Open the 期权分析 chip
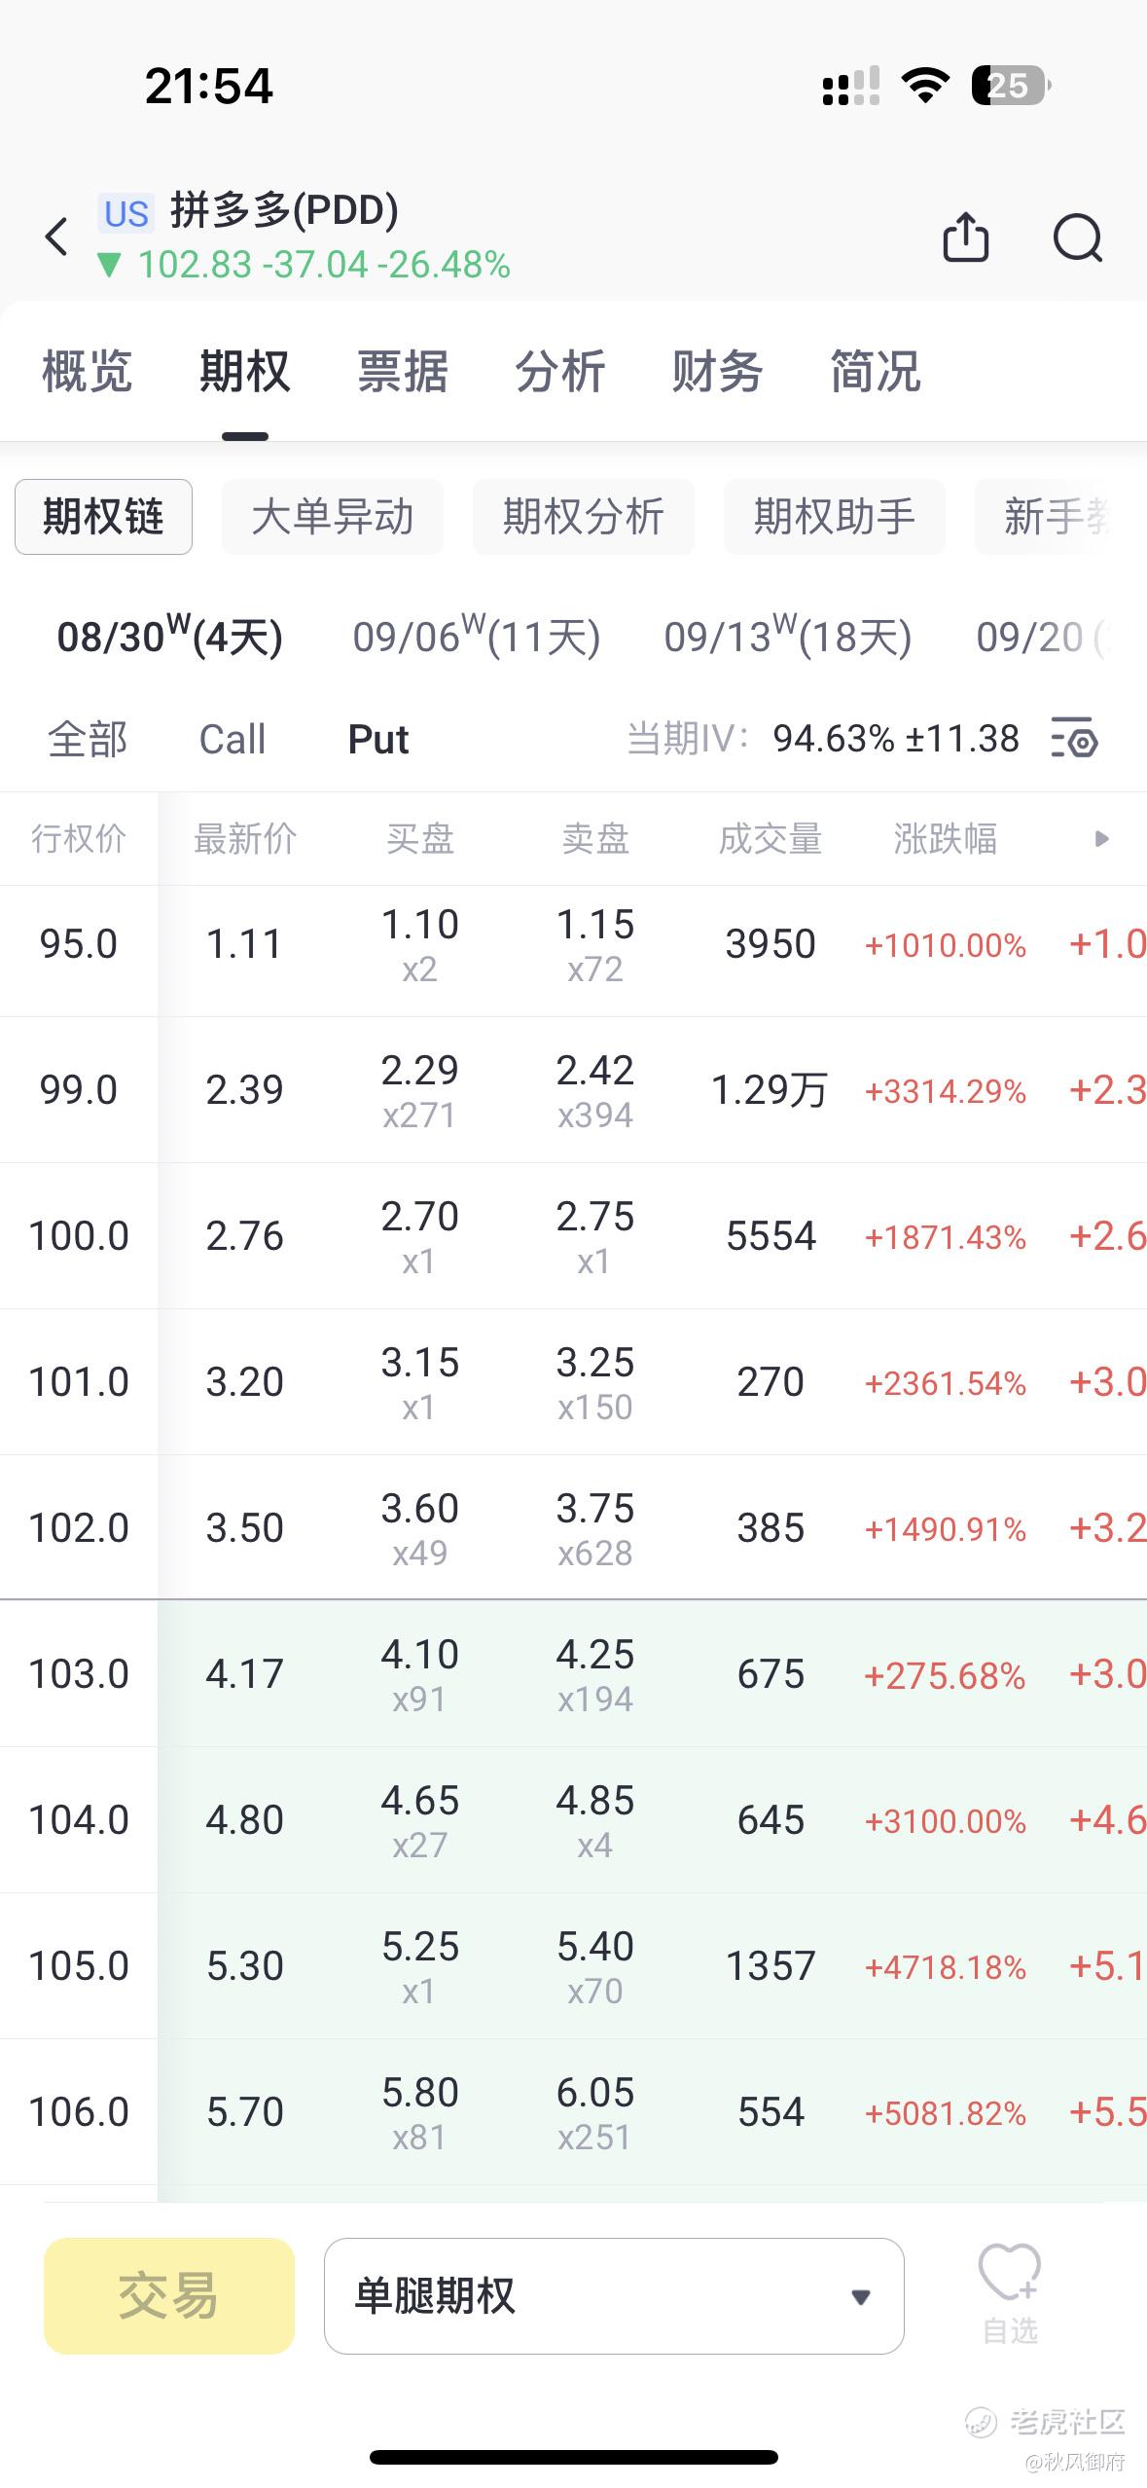The height and width of the screenshot is (2488, 1147). 583,517
